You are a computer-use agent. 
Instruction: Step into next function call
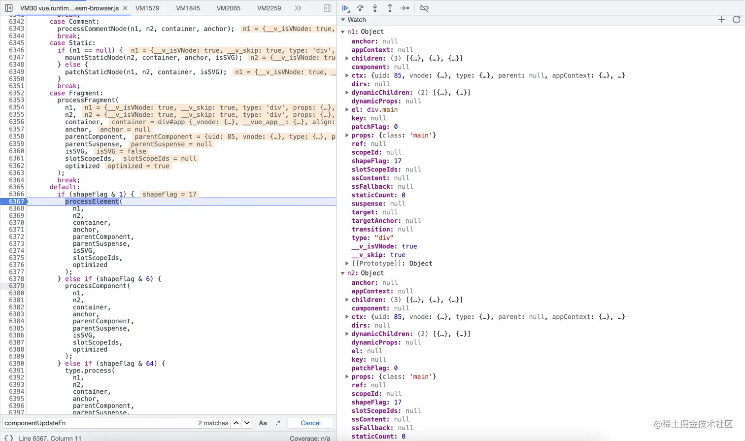point(375,8)
